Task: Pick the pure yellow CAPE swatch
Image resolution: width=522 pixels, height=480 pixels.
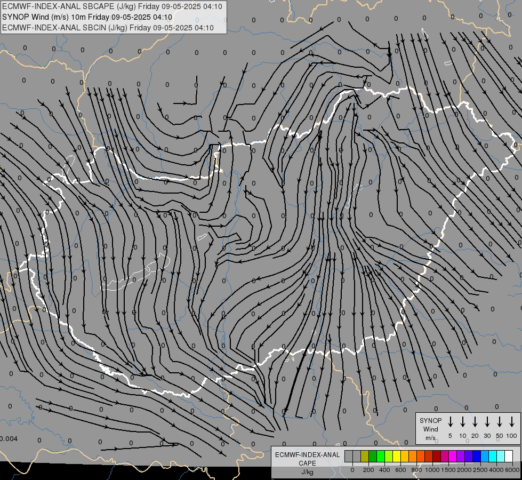Action: point(397,456)
